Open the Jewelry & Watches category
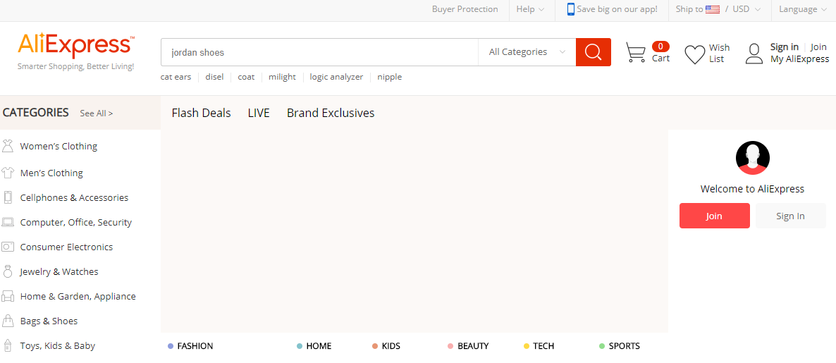 point(59,271)
